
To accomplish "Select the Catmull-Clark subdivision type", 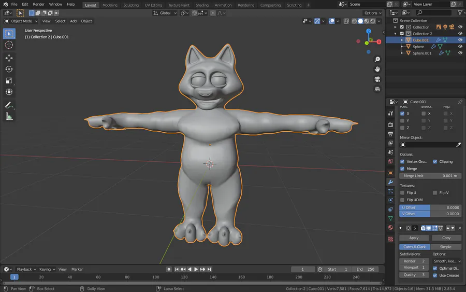I will pyautogui.click(x=415, y=247).
